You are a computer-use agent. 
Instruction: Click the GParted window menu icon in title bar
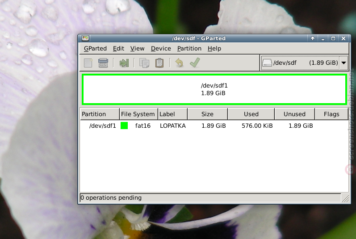coord(85,38)
